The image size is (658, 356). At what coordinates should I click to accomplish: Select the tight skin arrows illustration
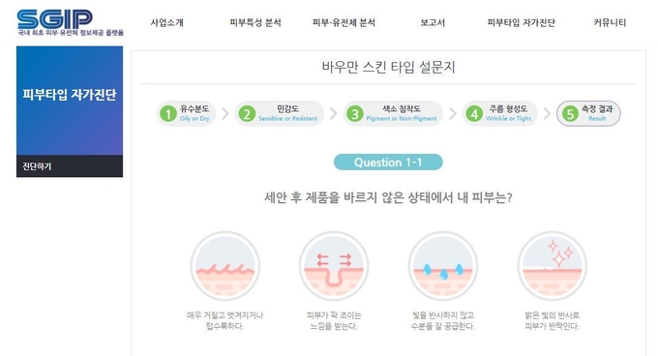click(x=334, y=266)
